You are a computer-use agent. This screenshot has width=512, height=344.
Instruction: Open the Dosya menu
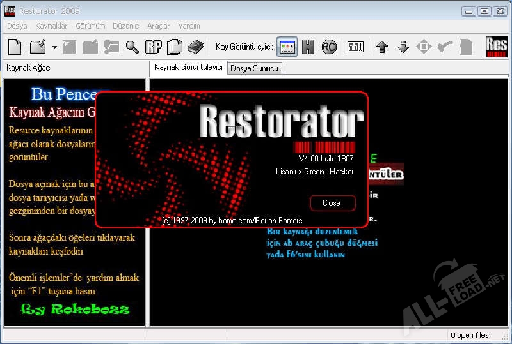pyautogui.click(x=17, y=26)
